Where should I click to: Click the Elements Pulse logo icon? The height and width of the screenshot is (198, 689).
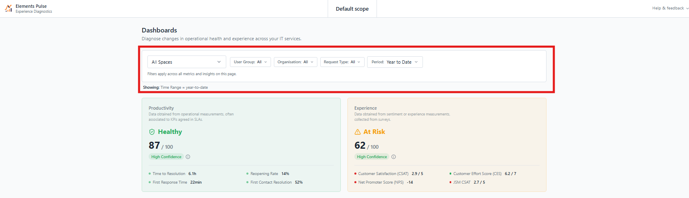click(x=8, y=9)
